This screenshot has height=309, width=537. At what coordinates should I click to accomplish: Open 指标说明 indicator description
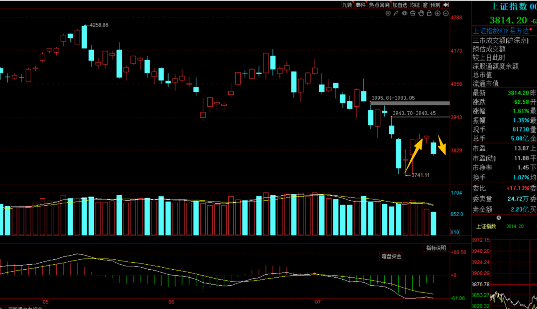click(436, 248)
